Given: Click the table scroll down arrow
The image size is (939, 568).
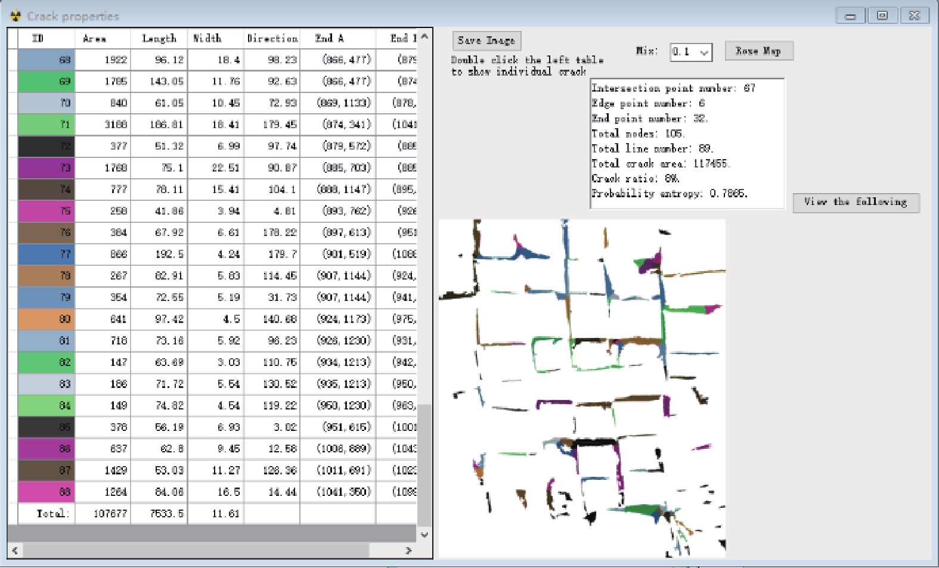Looking at the screenshot, I should [424, 535].
